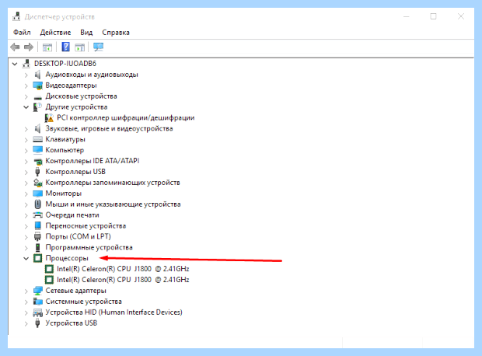Screen dimensions: 482x356
Task: Click the Клавиатуры keyboard icon
Action: 37,140
